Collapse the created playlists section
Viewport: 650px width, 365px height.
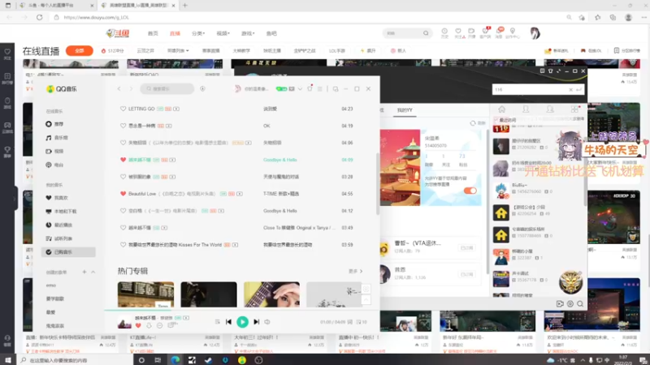coord(93,272)
